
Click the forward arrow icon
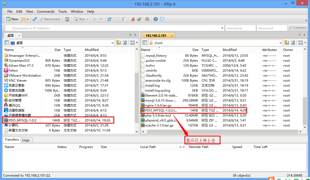coord(101,19)
